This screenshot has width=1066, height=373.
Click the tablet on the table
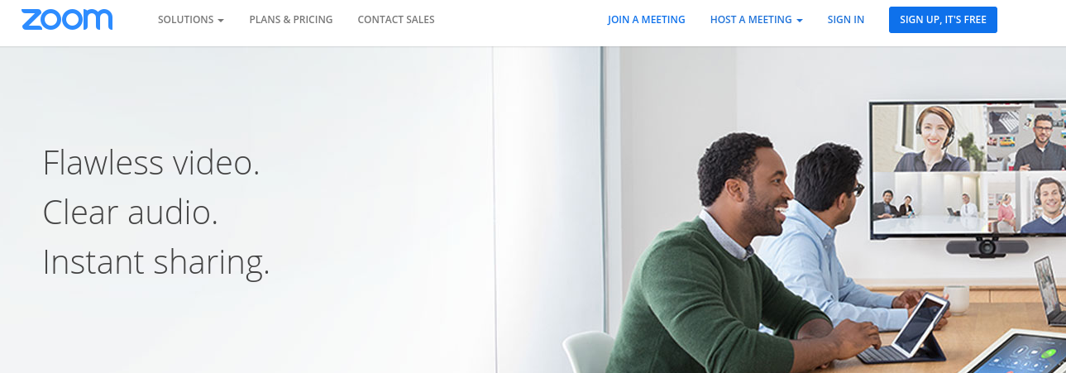920,324
